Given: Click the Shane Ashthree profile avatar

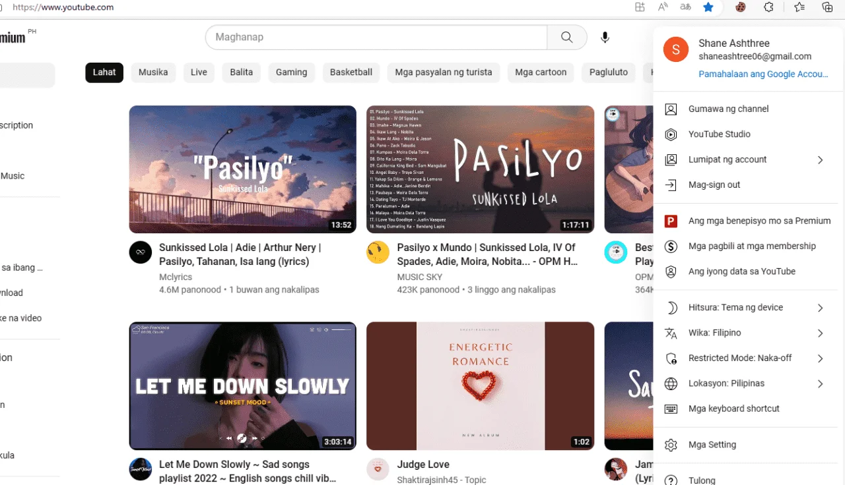Looking at the screenshot, I should pos(676,49).
